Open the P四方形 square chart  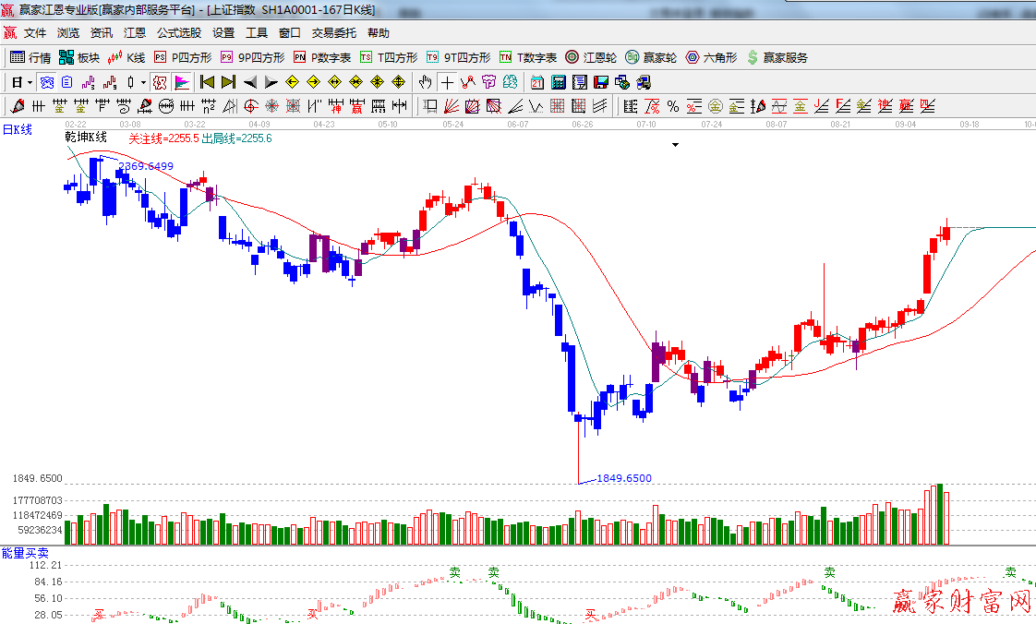[x=183, y=57]
